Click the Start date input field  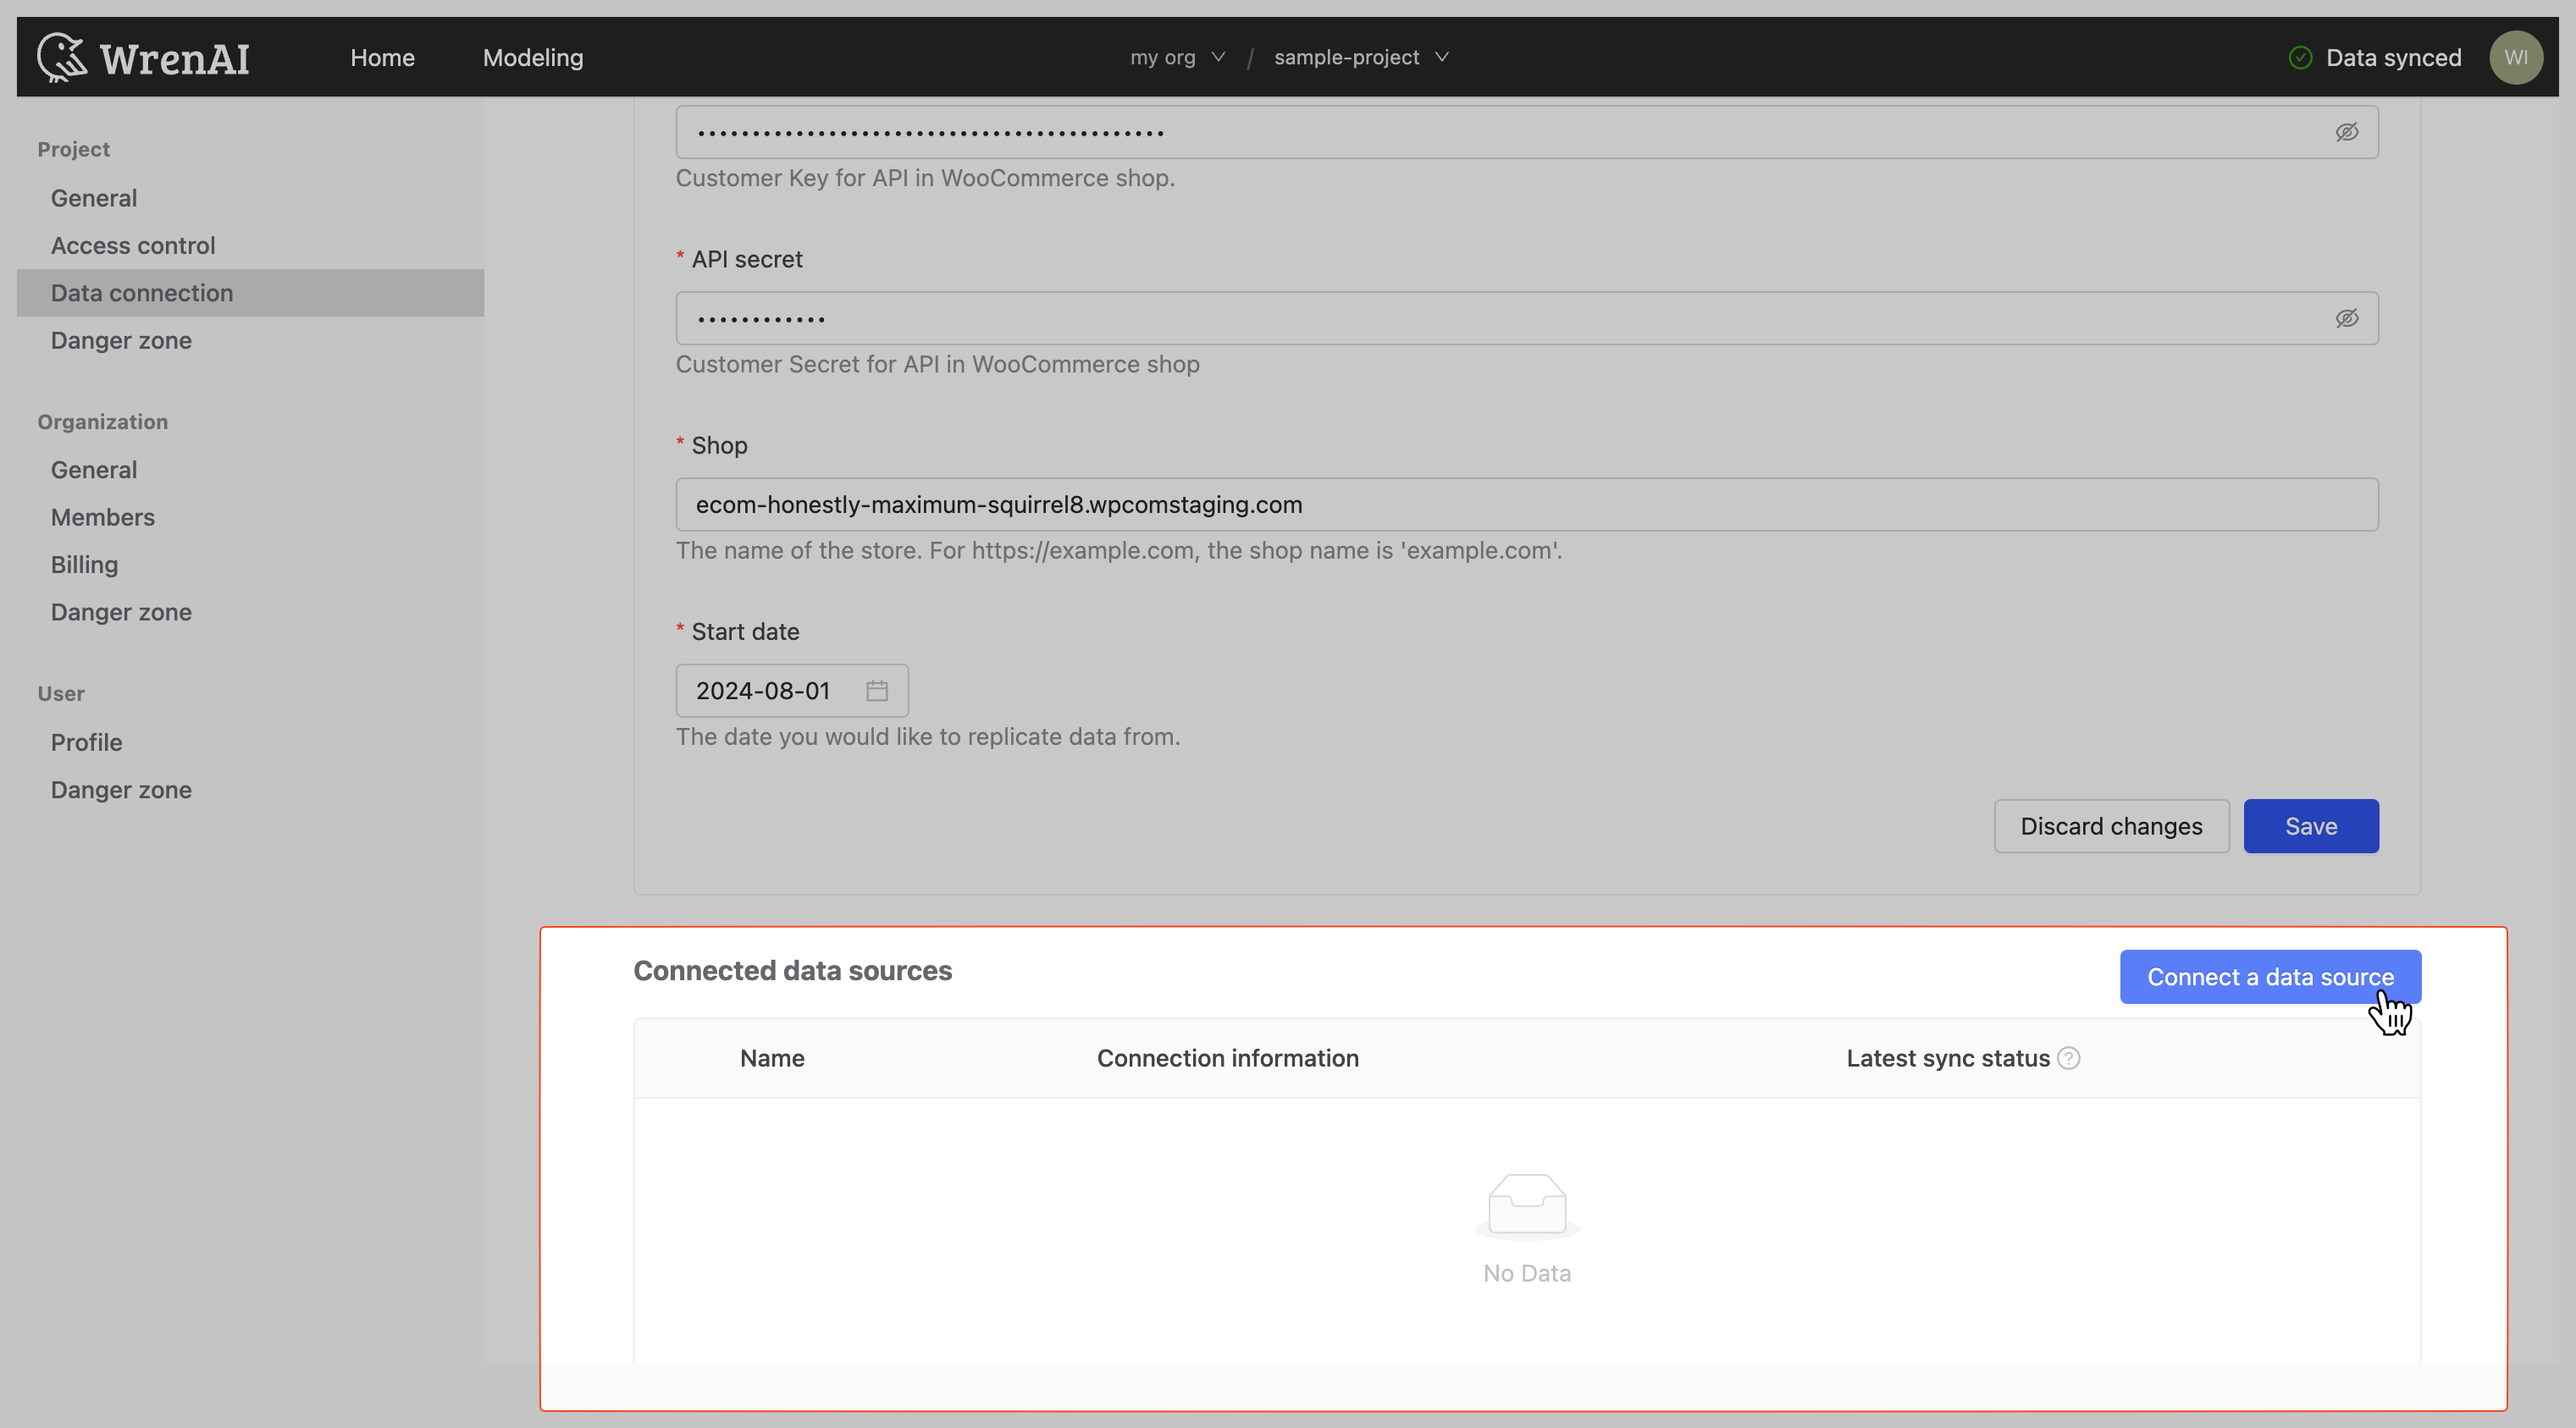pyautogui.click(x=791, y=689)
